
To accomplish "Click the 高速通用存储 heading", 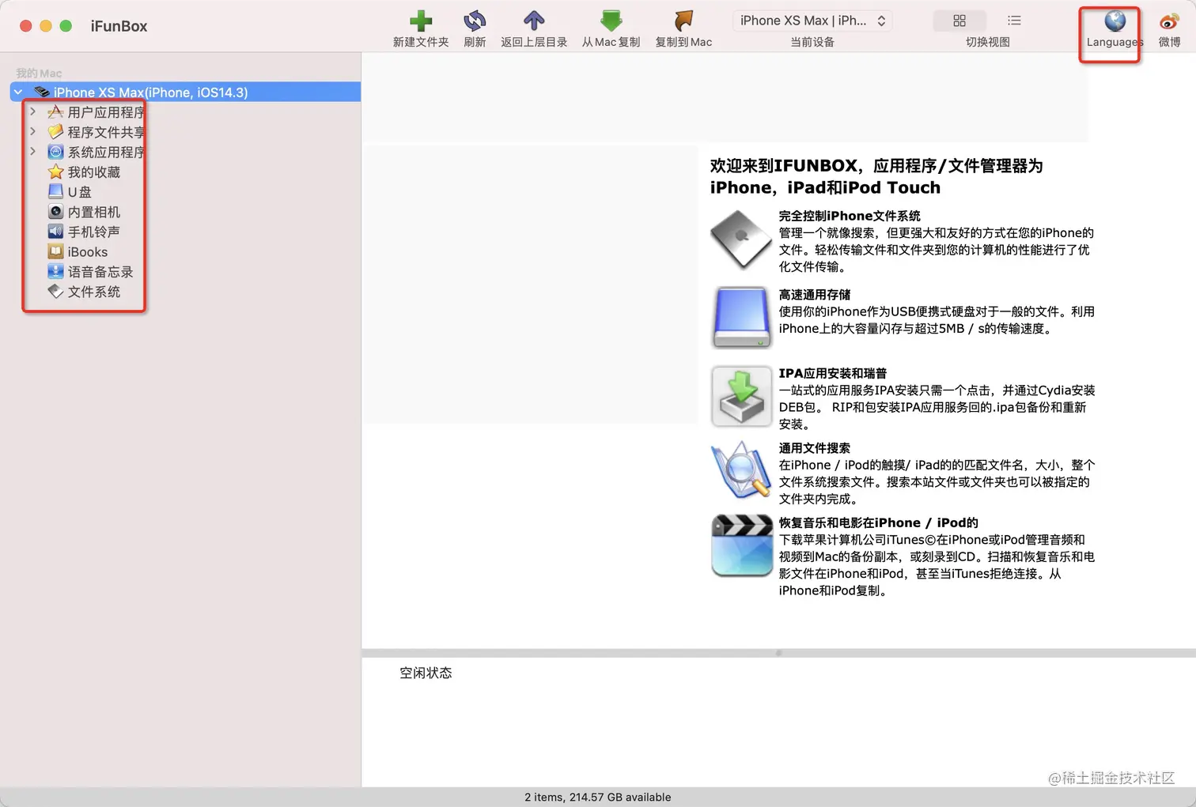I will click(814, 295).
